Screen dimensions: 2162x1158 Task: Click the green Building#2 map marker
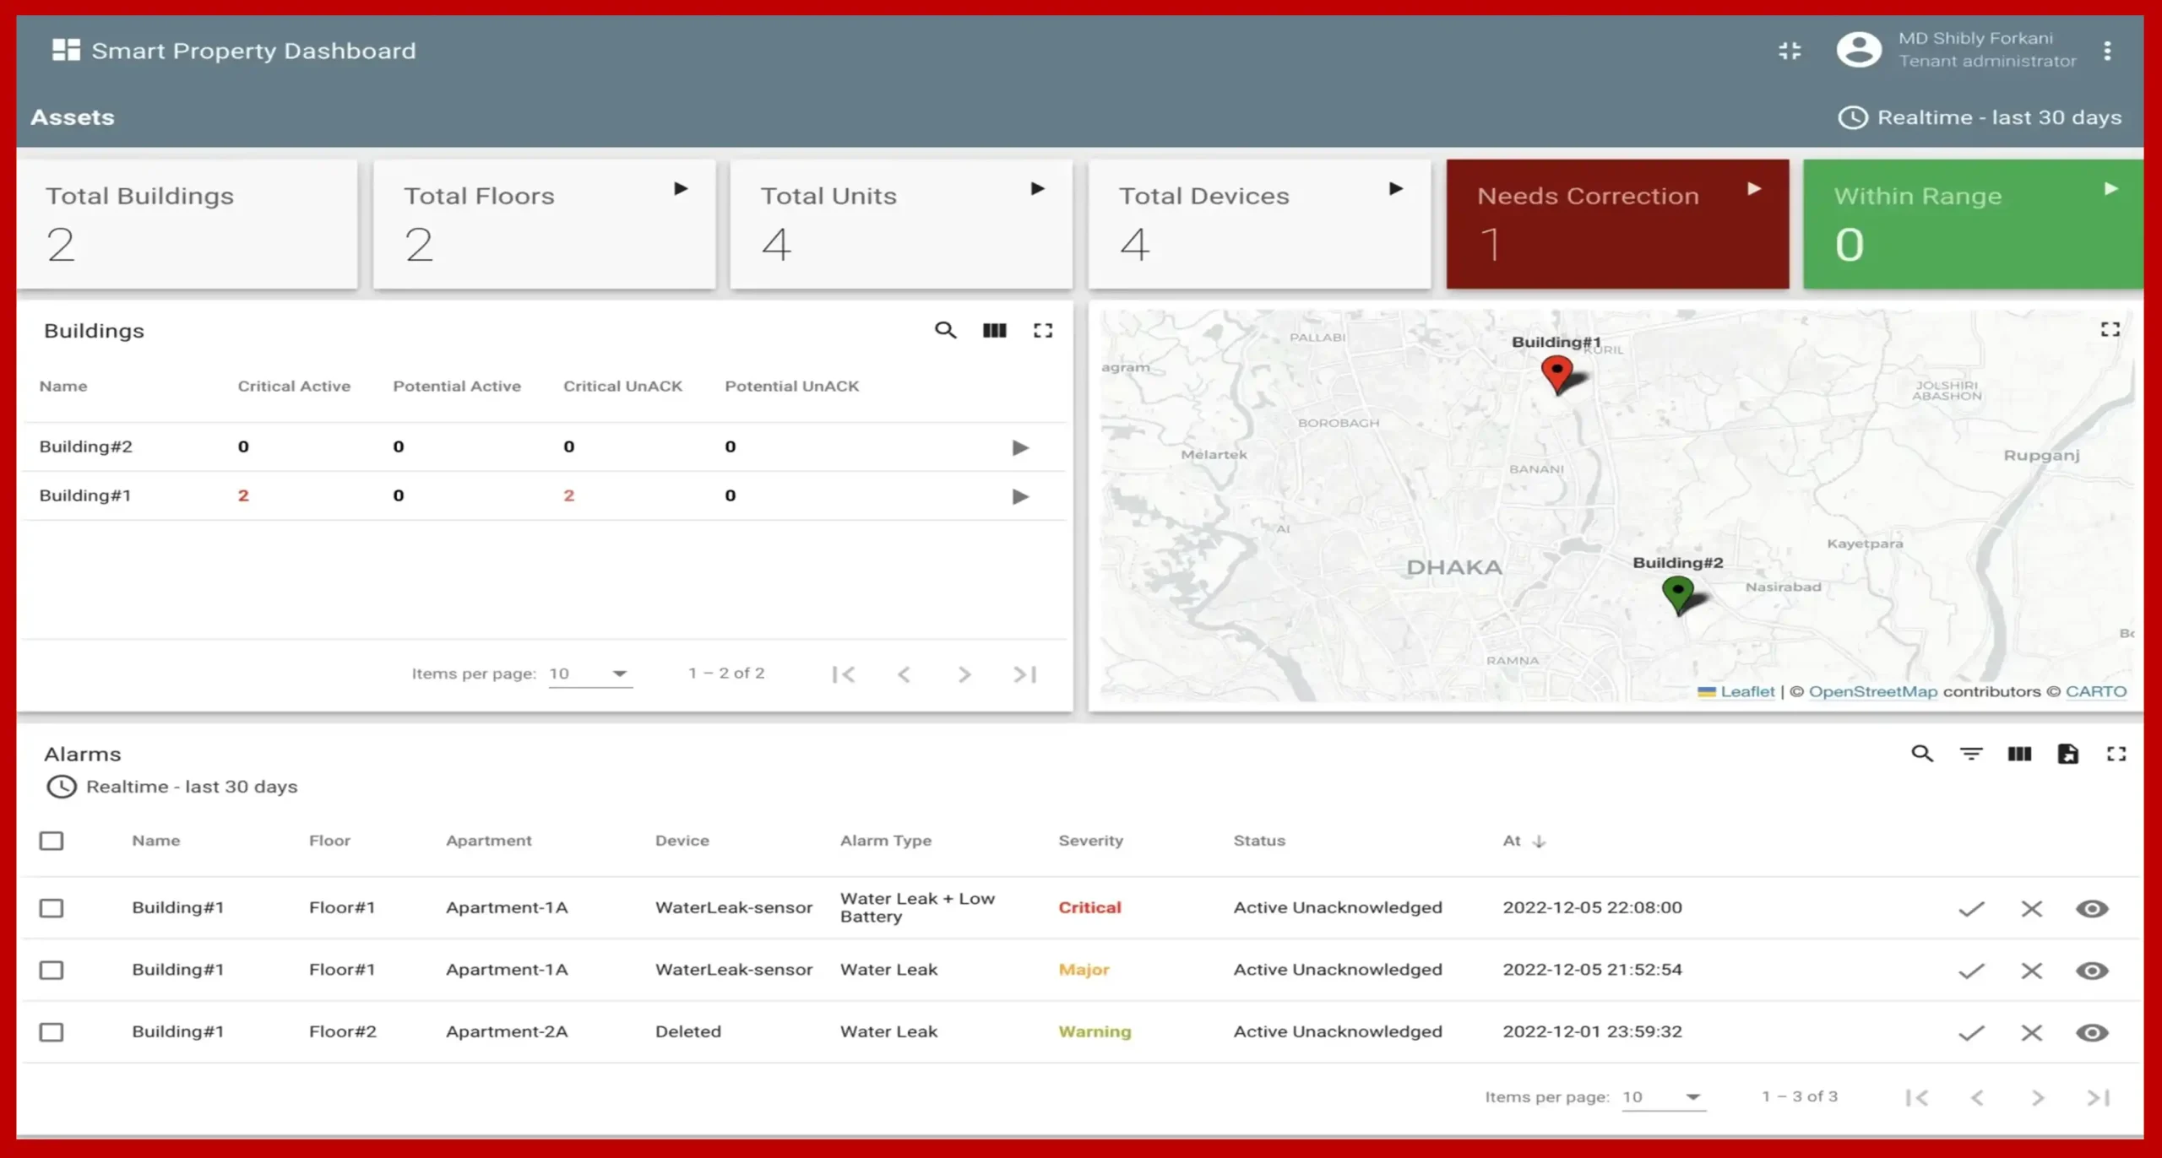[1677, 595]
